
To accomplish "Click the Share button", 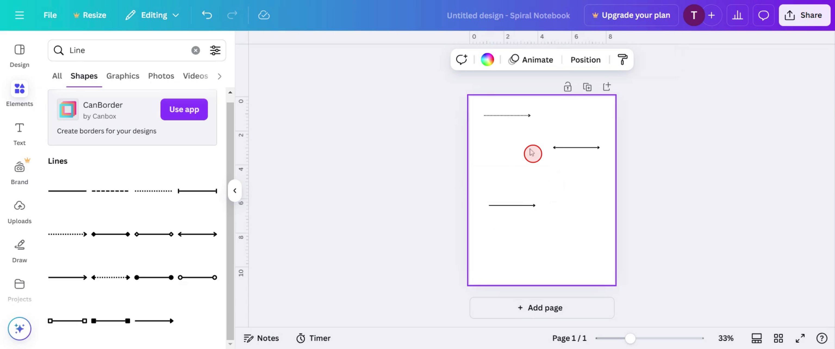I will (804, 15).
